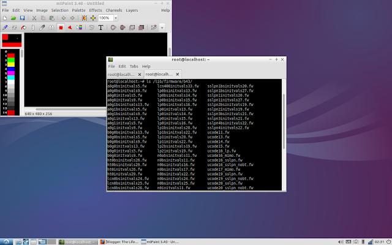The width and height of the screenshot is (392, 245).
Task: Click the current color preview box
Action: point(12,41)
